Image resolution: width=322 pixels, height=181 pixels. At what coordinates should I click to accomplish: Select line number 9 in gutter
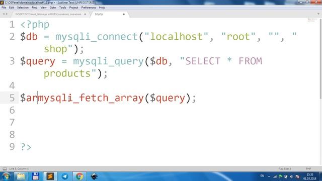pyautogui.click(x=12, y=147)
